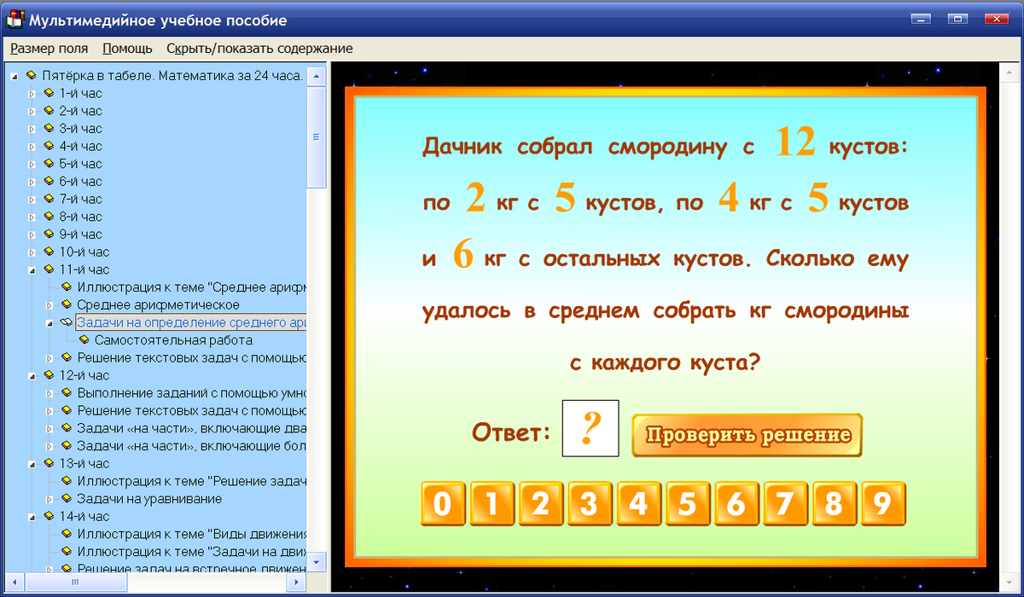Select Иллюстрация к теме "Задачи на движ item
The height and width of the screenshot is (597, 1024).
pos(191,551)
